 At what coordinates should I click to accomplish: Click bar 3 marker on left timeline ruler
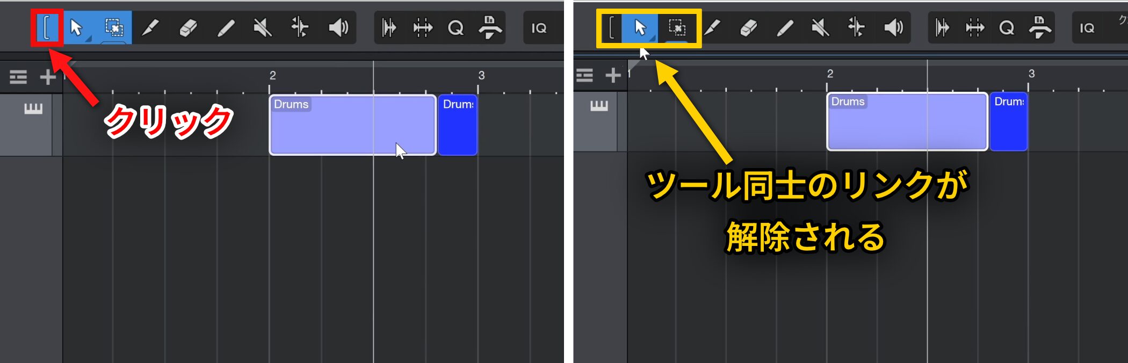tap(481, 76)
